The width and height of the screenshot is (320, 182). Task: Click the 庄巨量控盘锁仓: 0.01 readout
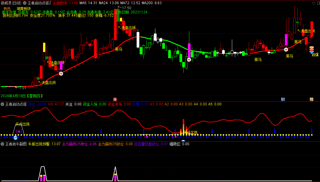[151, 144]
